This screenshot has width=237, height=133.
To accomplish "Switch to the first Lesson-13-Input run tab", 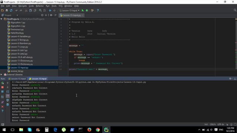I will coord(17,79).
